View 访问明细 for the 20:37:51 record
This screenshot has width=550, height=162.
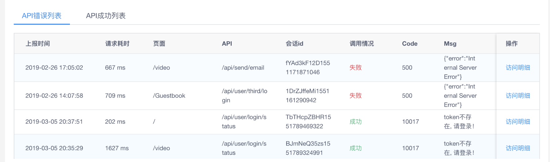518,122
